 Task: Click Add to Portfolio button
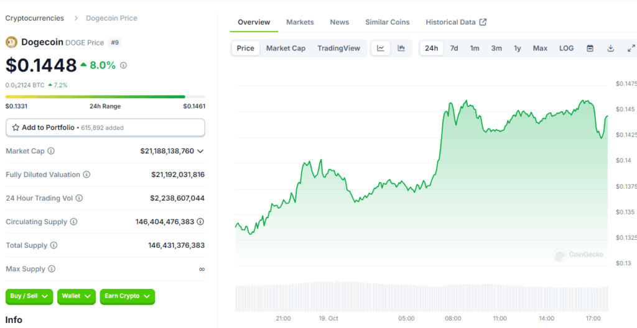click(x=105, y=127)
